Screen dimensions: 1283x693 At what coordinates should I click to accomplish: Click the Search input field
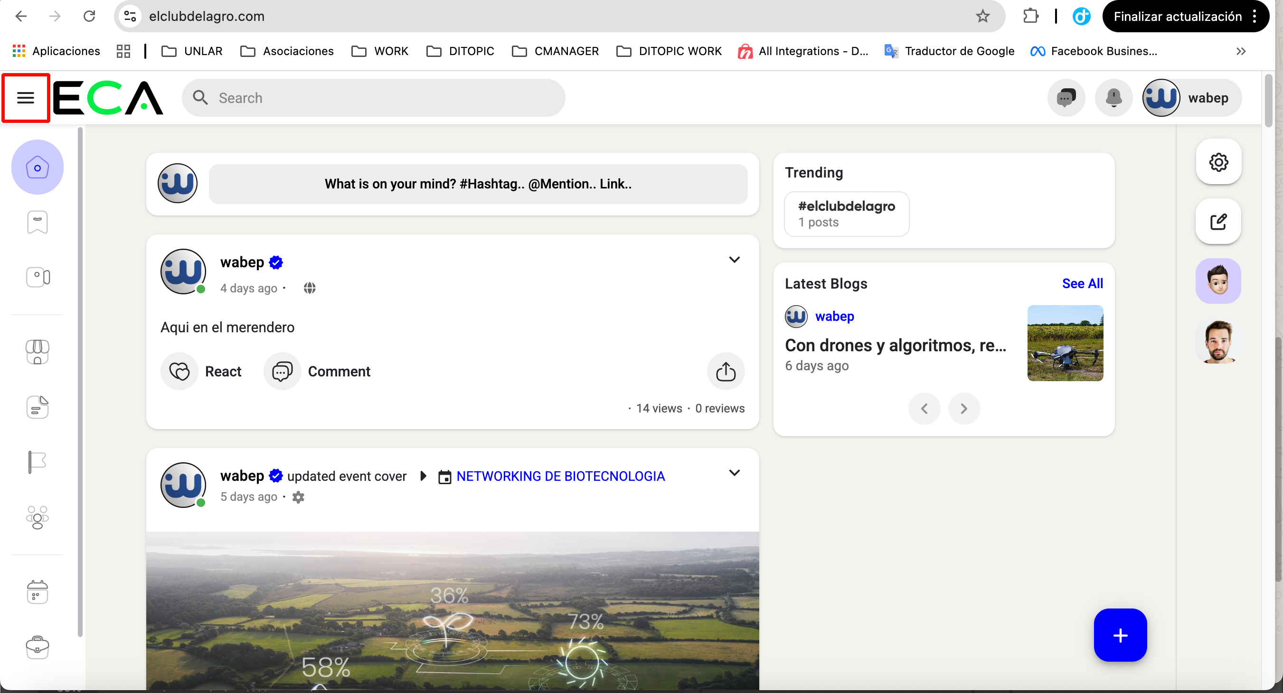374,98
